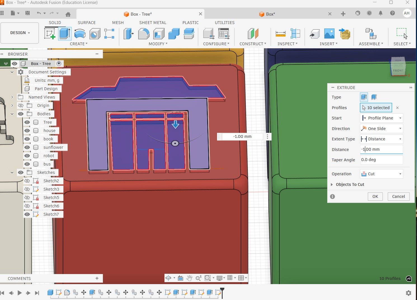Click OK in the Extrude dialog

pos(375,196)
